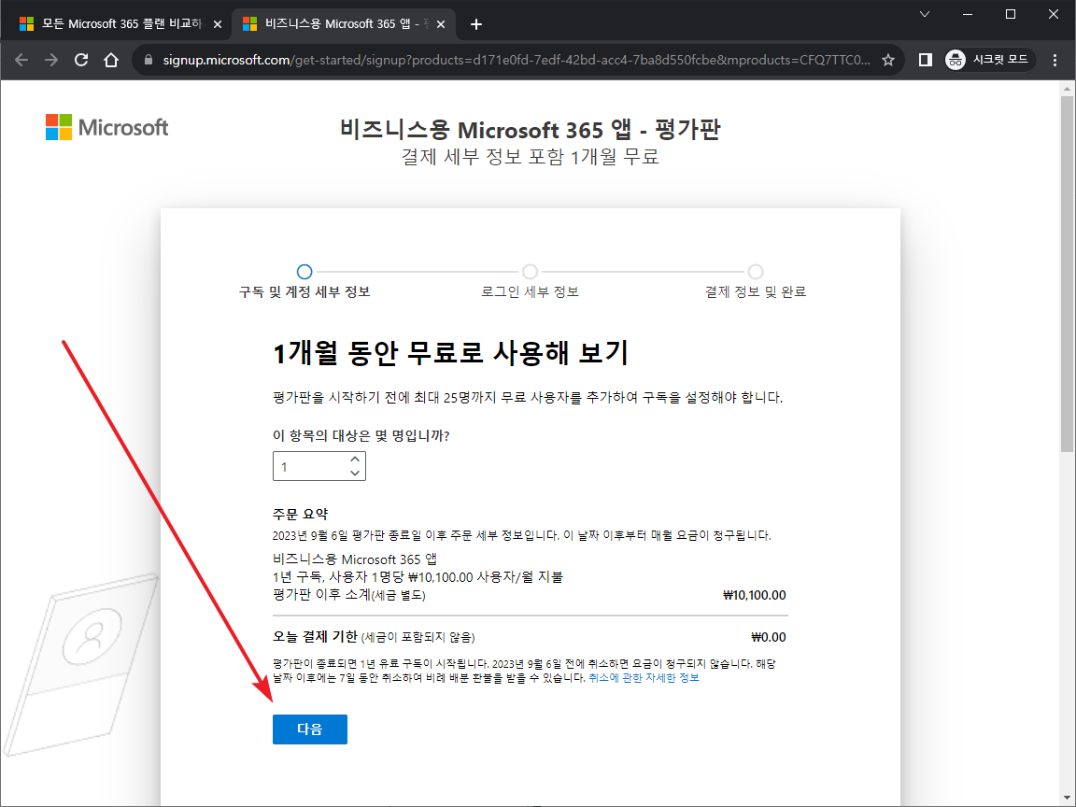Click the 결제 세부 정보 포함 1개월 무료 subtitle
1076x807 pixels.
pos(530,157)
